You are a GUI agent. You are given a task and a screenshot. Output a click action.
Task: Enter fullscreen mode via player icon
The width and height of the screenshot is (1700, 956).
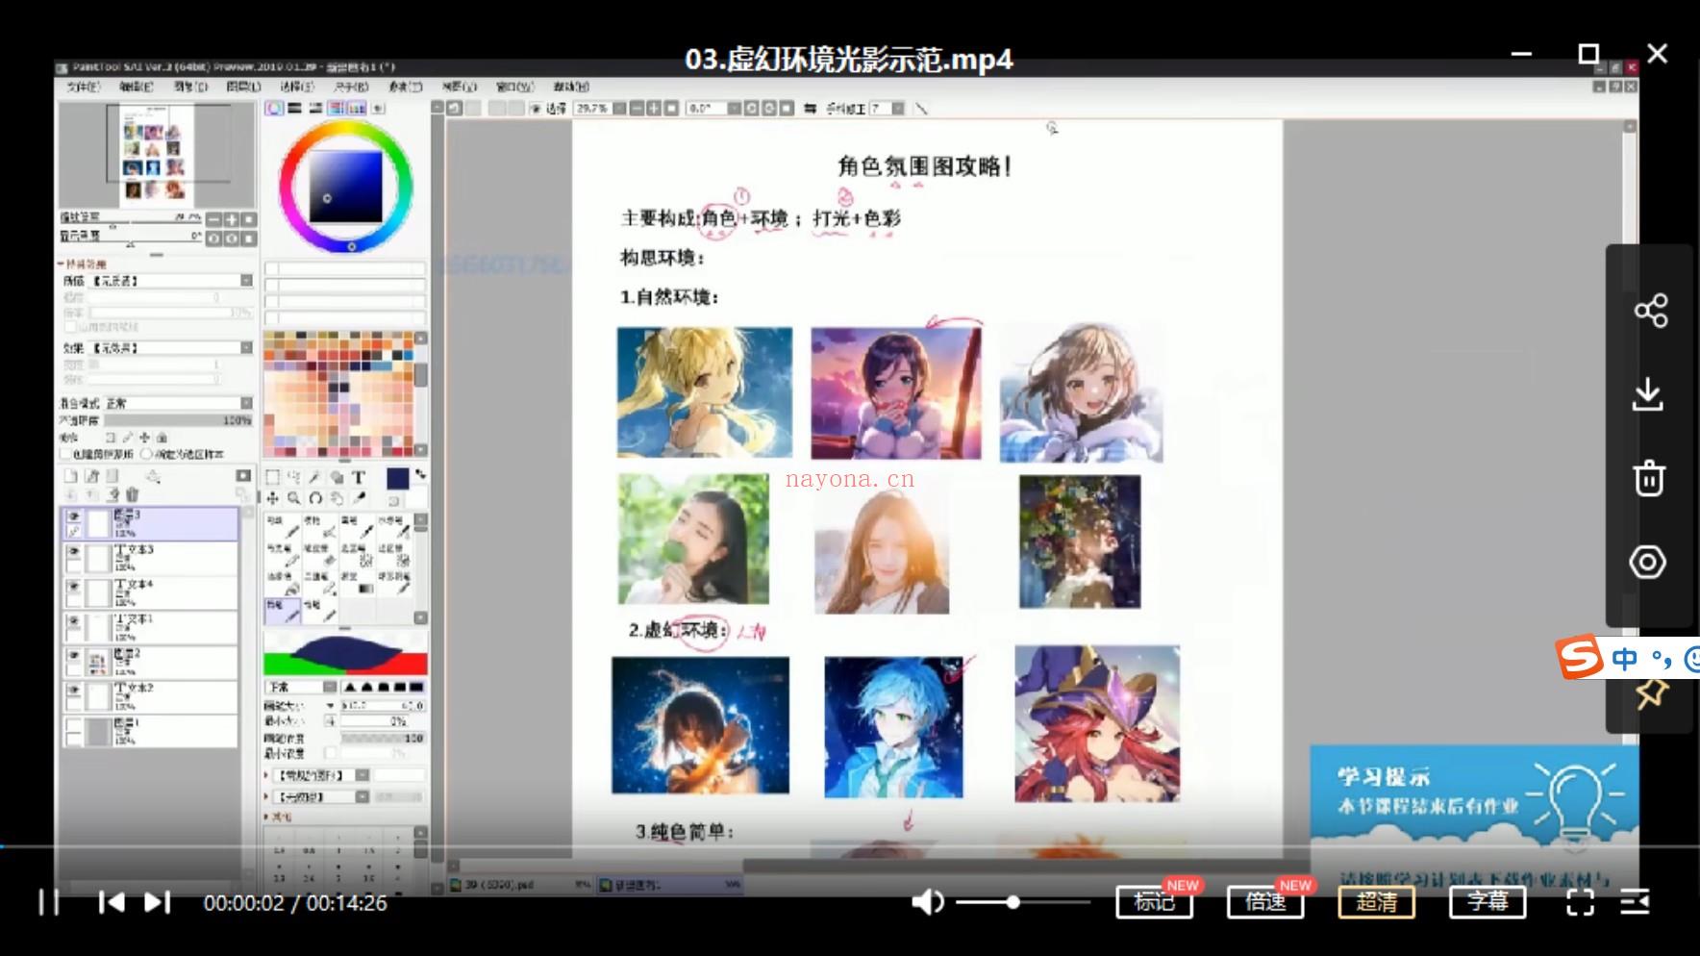1580,902
